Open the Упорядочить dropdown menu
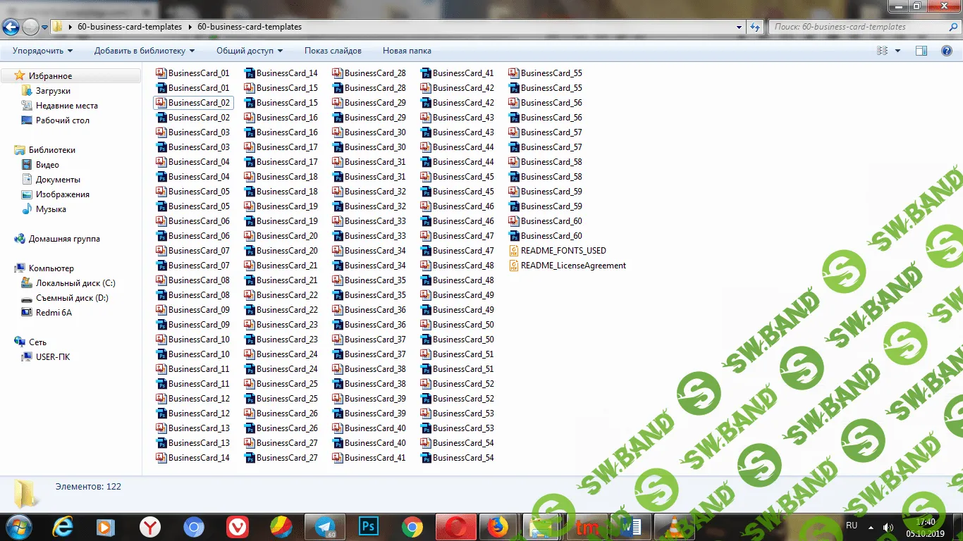This screenshot has width=963, height=541. pyautogui.click(x=42, y=51)
